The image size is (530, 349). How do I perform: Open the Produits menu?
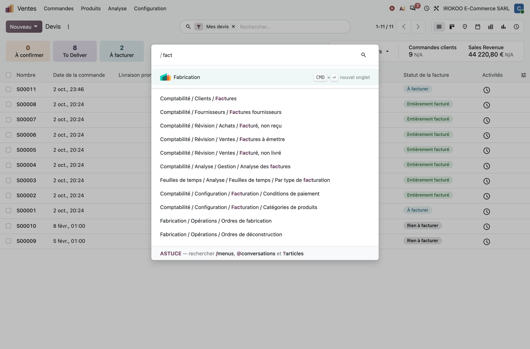[x=91, y=9]
